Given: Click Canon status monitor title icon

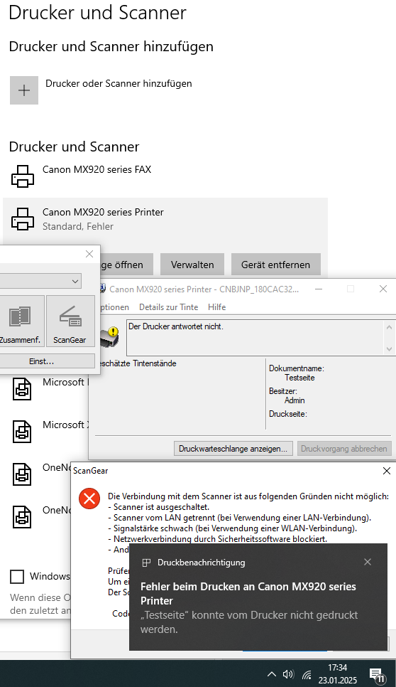Looking at the screenshot, I should 103,289.
